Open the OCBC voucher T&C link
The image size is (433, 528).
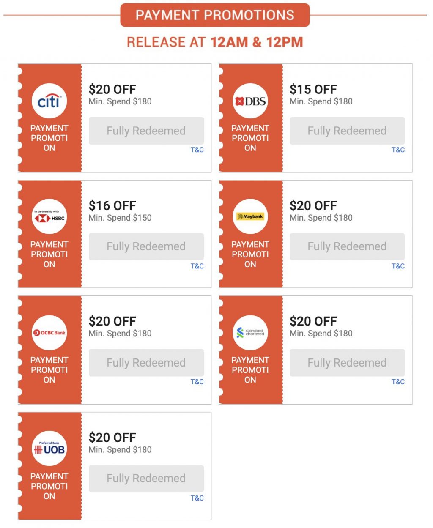click(197, 382)
